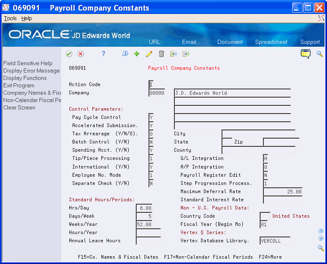Click the trash can delete icon

click(161, 54)
